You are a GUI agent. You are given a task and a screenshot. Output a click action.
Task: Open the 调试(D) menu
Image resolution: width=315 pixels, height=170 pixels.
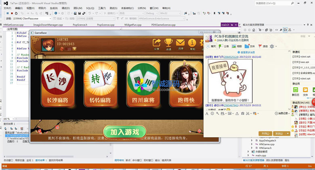tap(65, 8)
